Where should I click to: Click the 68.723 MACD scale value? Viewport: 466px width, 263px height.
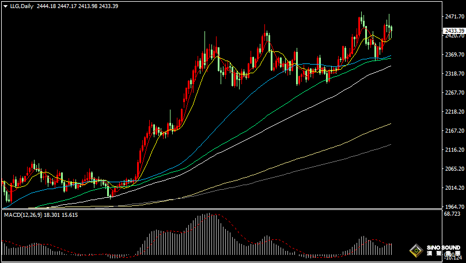tap(452, 214)
